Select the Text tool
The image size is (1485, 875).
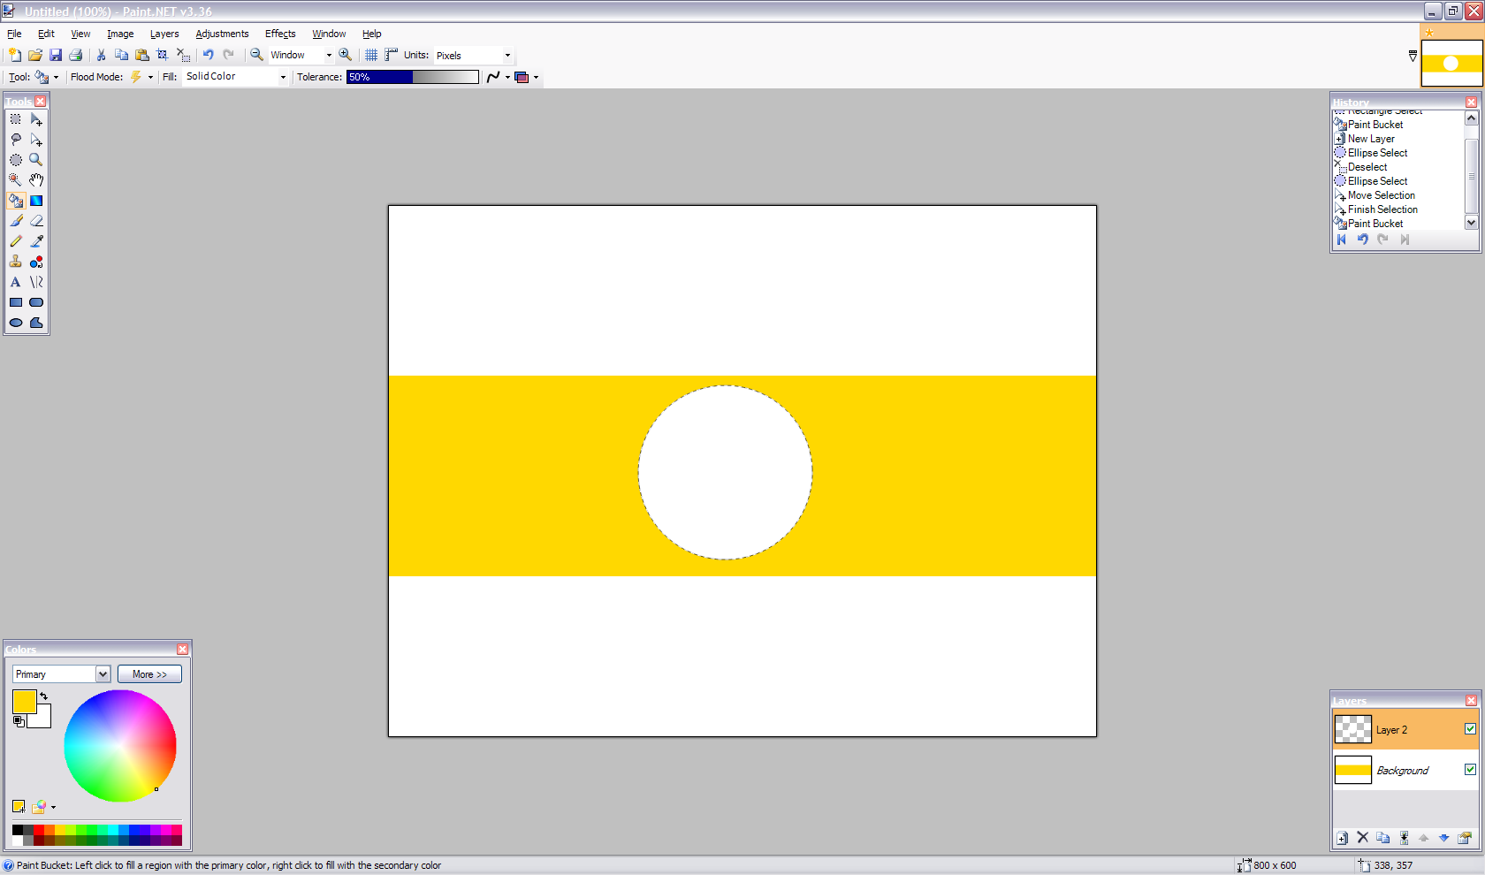16,282
